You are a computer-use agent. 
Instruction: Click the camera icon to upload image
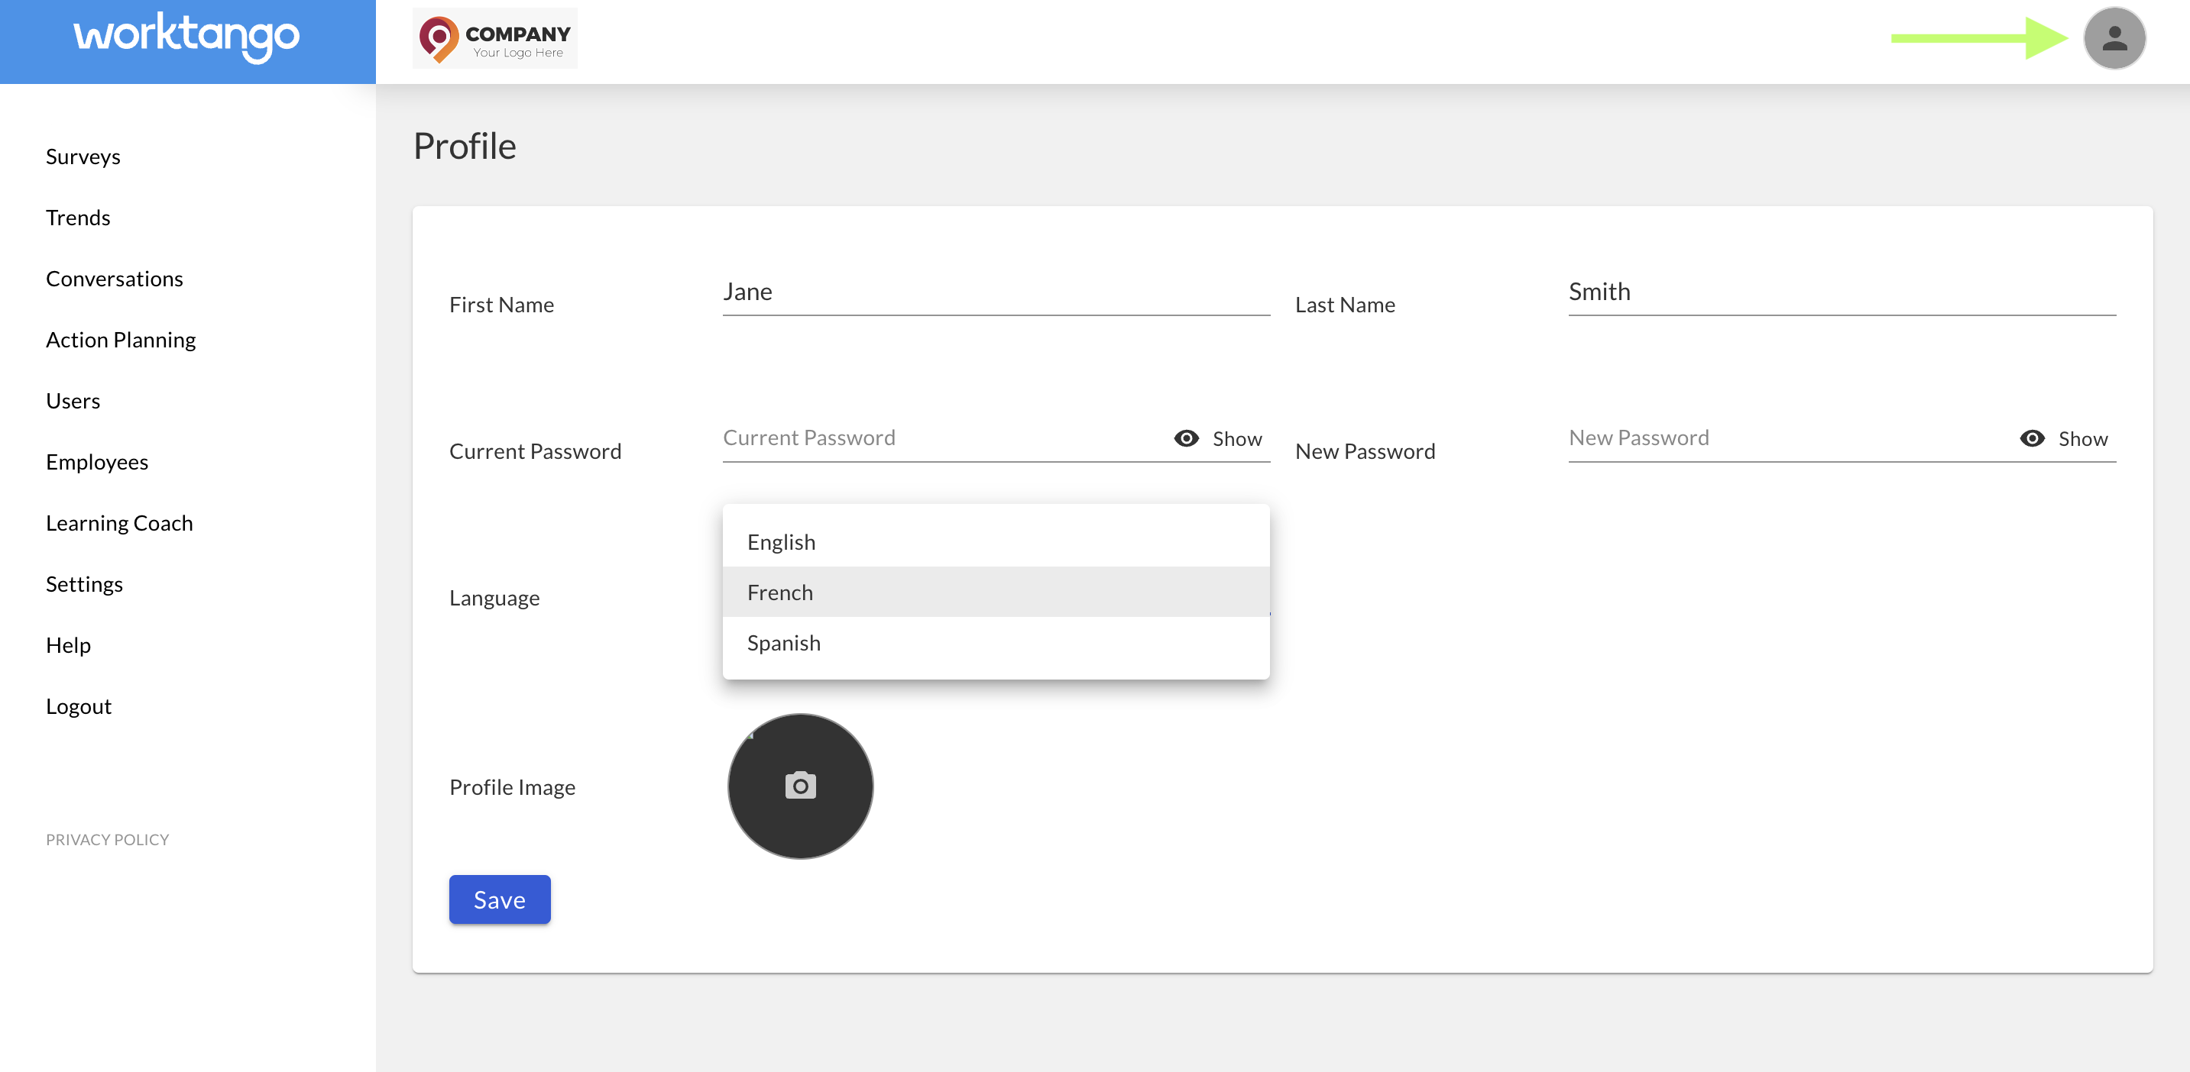(800, 785)
